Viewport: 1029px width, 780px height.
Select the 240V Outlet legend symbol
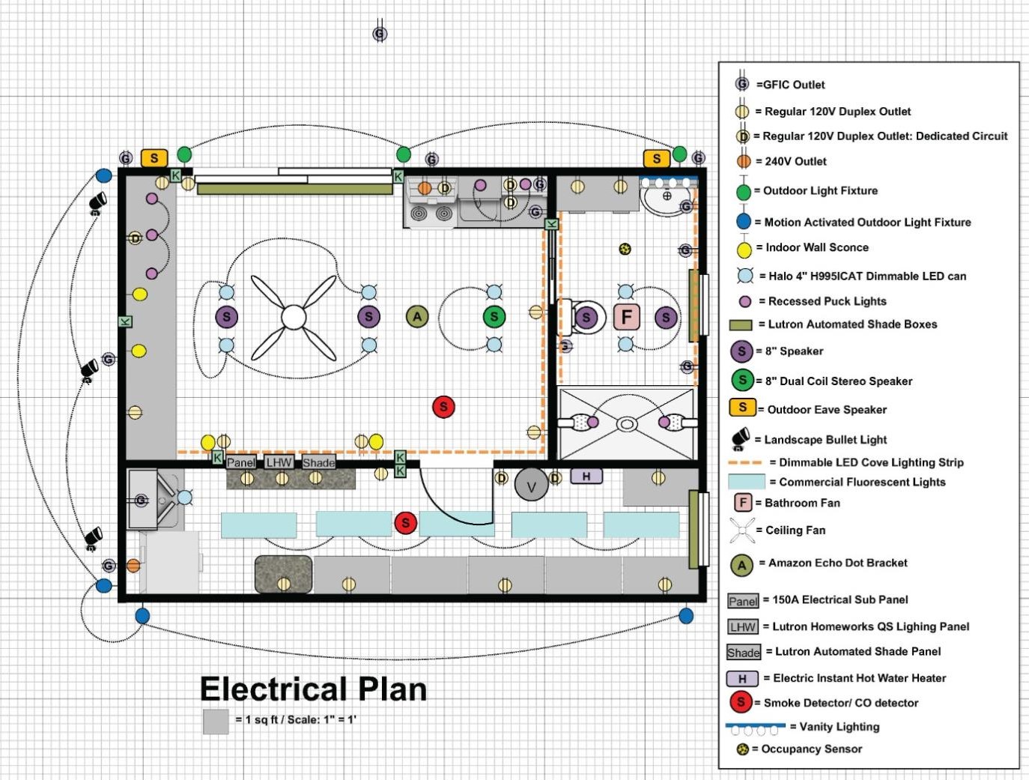pyautogui.click(x=743, y=160)
